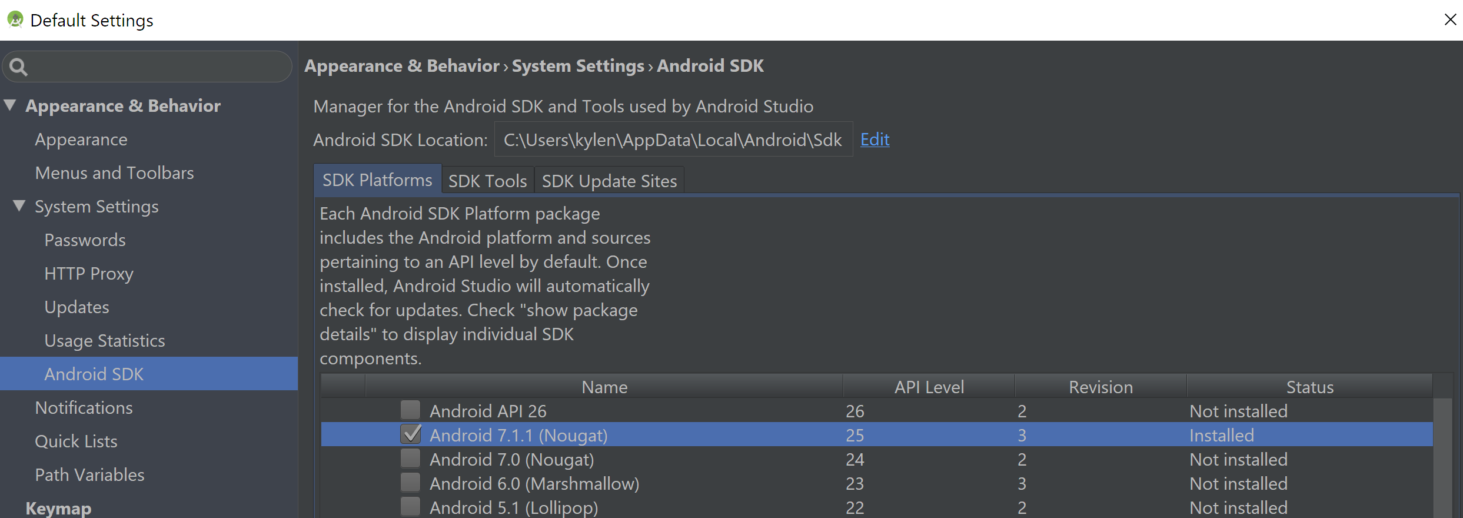Sort table by the Name column header
This screenshot has width=1463, height=518.
point(604,387)
